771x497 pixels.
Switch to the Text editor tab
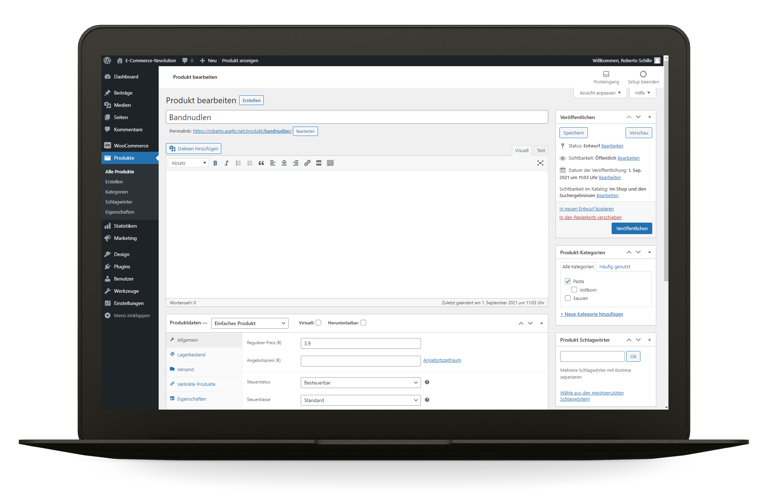[540, 151]
